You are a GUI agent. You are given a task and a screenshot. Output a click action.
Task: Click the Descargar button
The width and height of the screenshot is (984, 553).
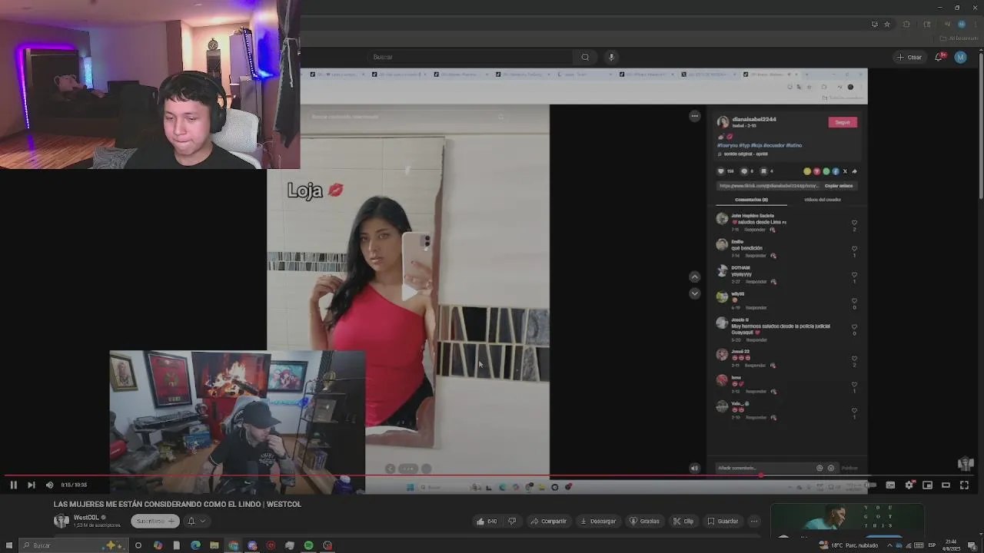pos(598,521)
